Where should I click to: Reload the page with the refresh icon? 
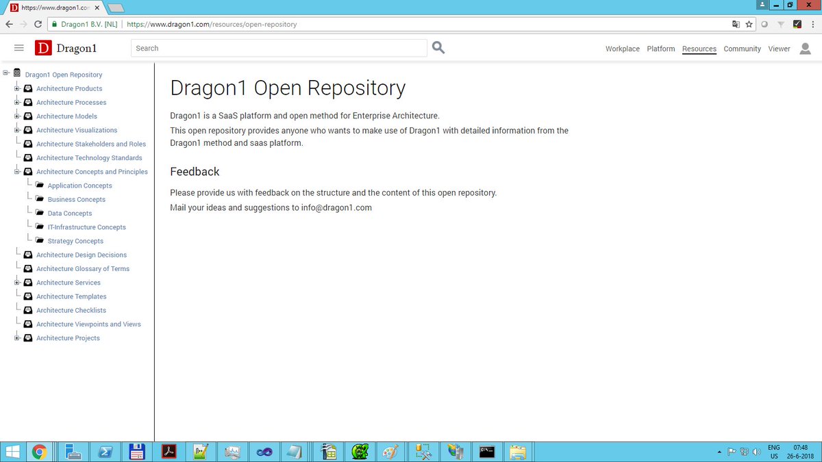click(x=38, y=24)
